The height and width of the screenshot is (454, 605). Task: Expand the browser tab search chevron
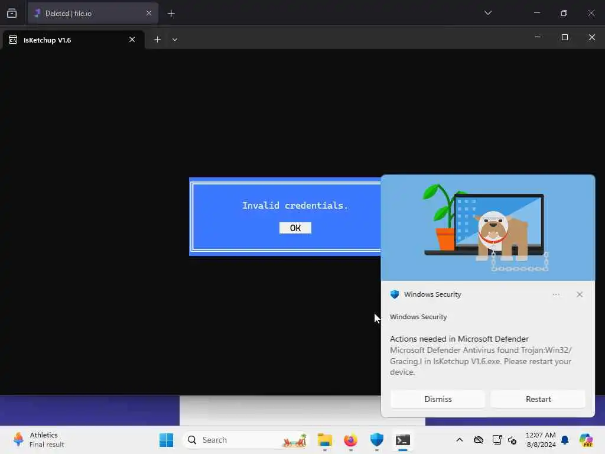[488, 13]
